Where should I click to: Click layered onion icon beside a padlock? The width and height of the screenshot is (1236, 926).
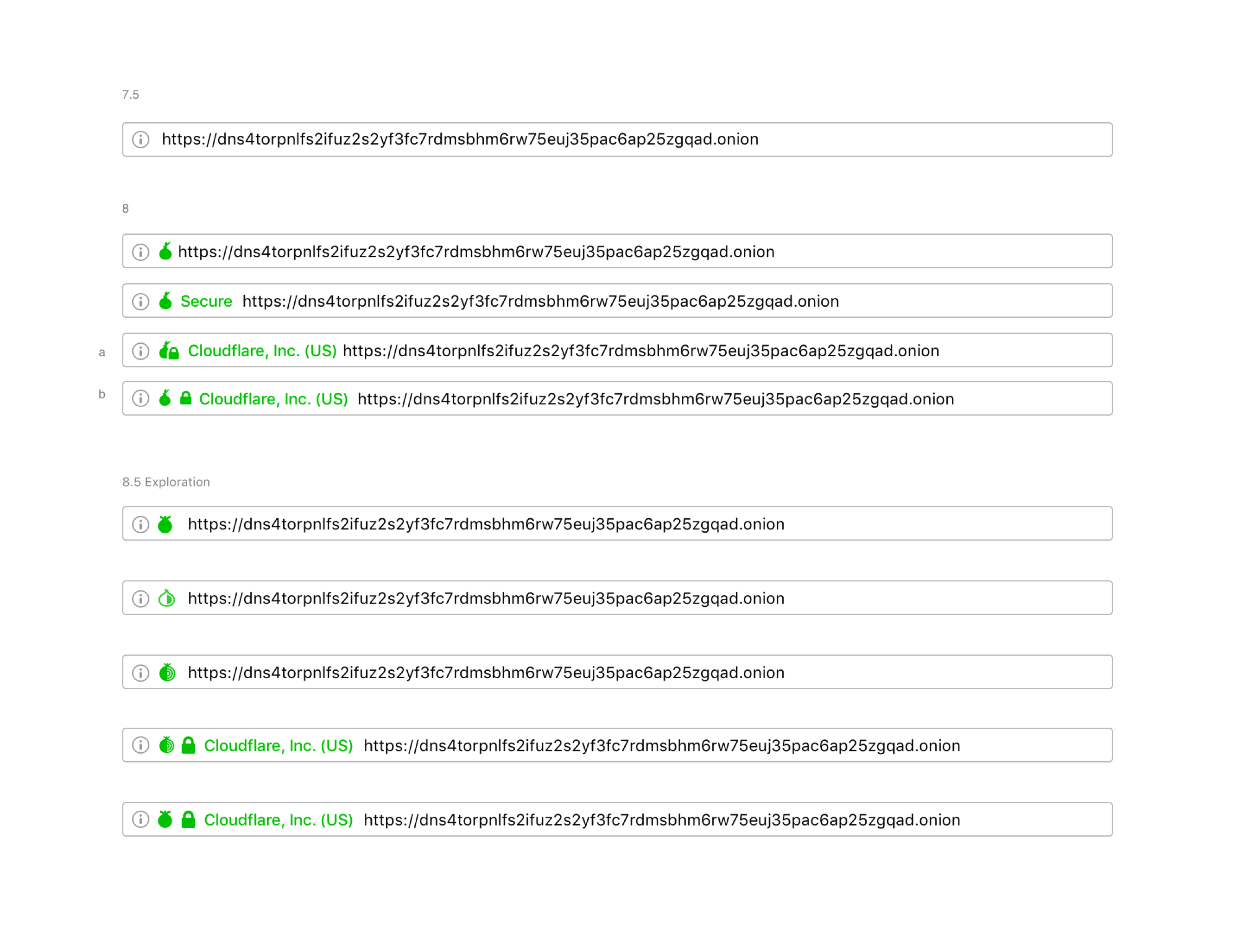tap(166, 745)
